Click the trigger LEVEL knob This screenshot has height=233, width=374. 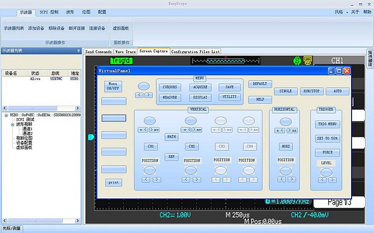pos(326,172)
